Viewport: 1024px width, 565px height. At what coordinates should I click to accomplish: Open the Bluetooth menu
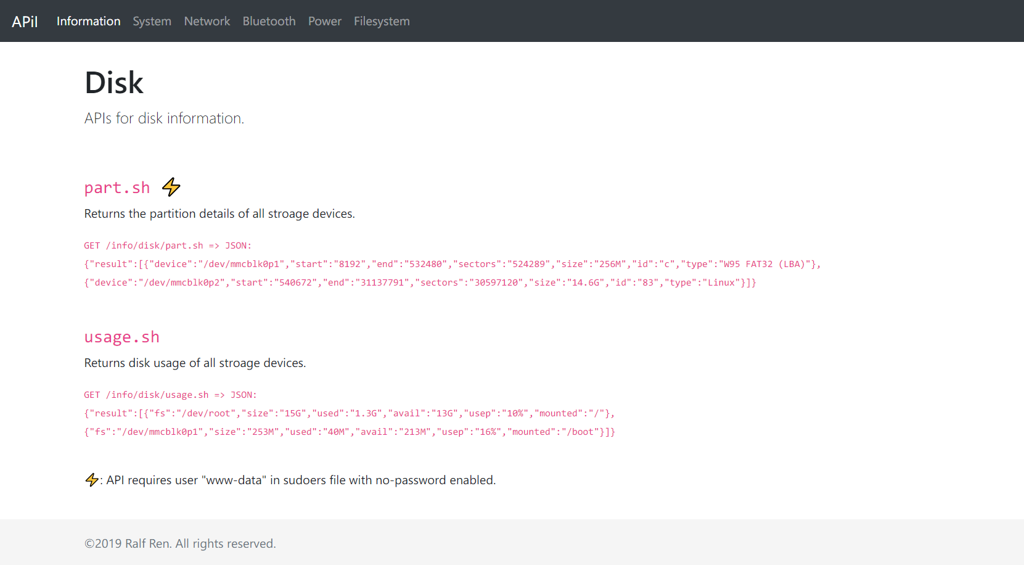(269, 21)
